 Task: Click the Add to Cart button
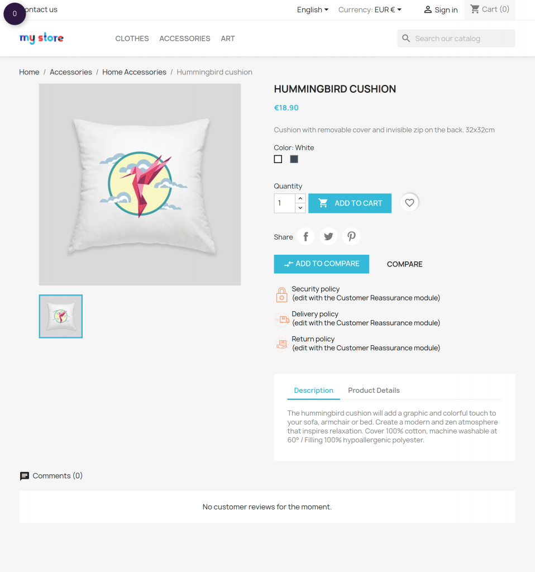[350, 203]
